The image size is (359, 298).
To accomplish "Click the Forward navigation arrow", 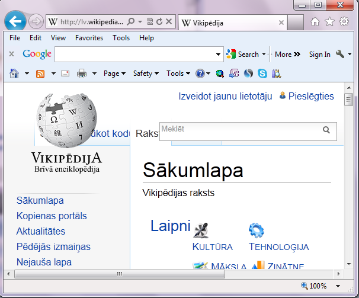I will [x=36, y=21].
